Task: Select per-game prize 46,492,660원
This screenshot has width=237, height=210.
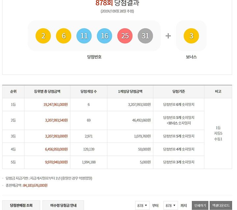Action: pyautogui.click(x=141, y=120)
